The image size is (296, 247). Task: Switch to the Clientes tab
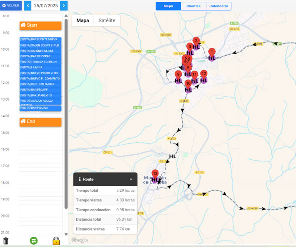click(x=193, y=6)
